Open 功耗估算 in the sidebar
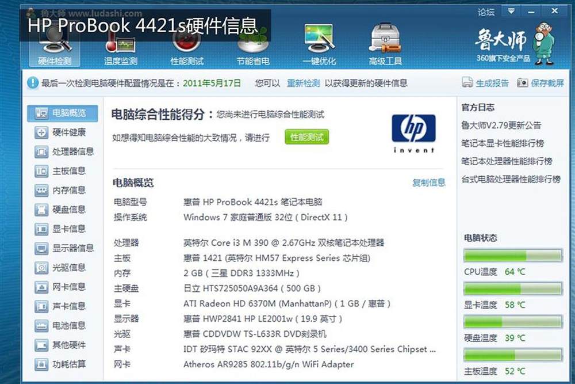The image size is (575, 384). coord(60,364)
